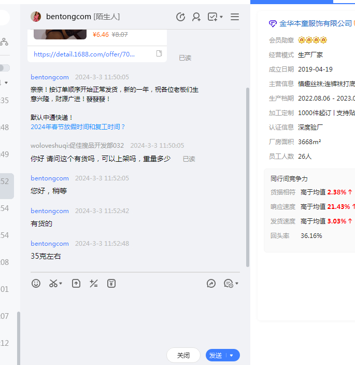The width and height of the screenshot is (355, 365).
Task: Click the 你好 请问这个有货吗 message
Action: tap(101, 159)
